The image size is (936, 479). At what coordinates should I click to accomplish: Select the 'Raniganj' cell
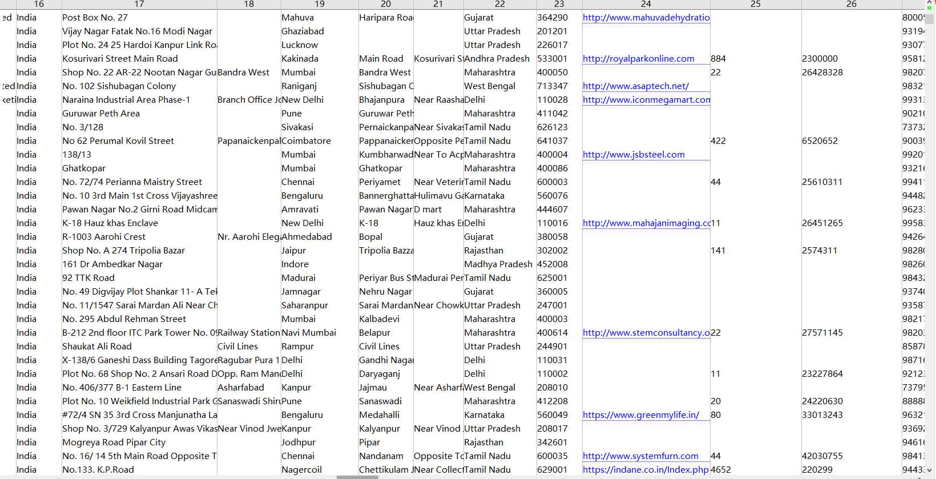320,86
